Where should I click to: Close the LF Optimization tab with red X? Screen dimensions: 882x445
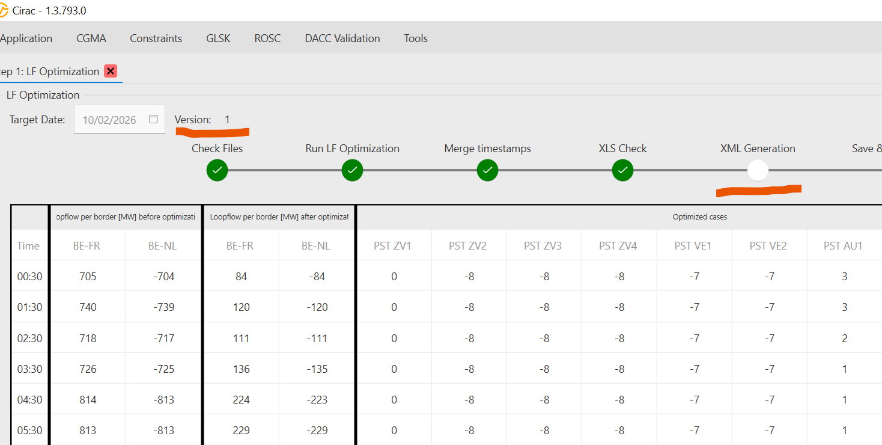click(x=111, y=71)
